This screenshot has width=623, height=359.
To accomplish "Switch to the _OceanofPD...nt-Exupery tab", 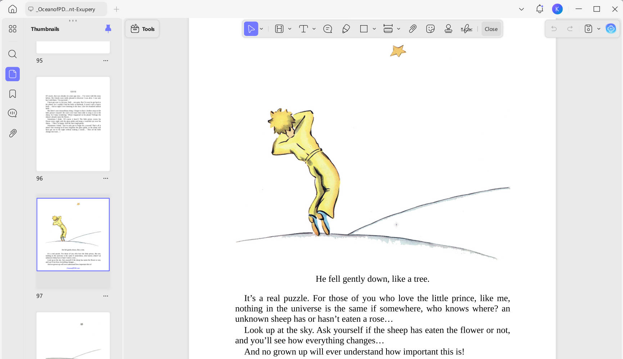I will click(x=66, y=9).
